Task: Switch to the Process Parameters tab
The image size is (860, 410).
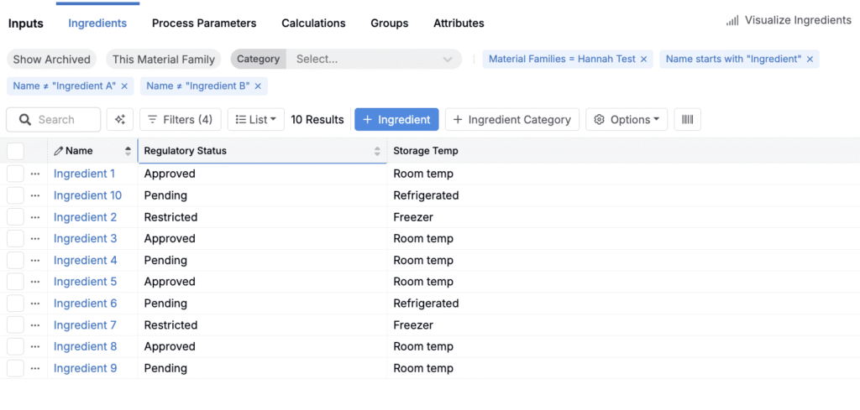Action: (204, 23)
